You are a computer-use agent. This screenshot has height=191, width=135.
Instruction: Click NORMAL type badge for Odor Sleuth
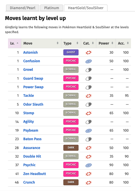[x=71, y=104]
